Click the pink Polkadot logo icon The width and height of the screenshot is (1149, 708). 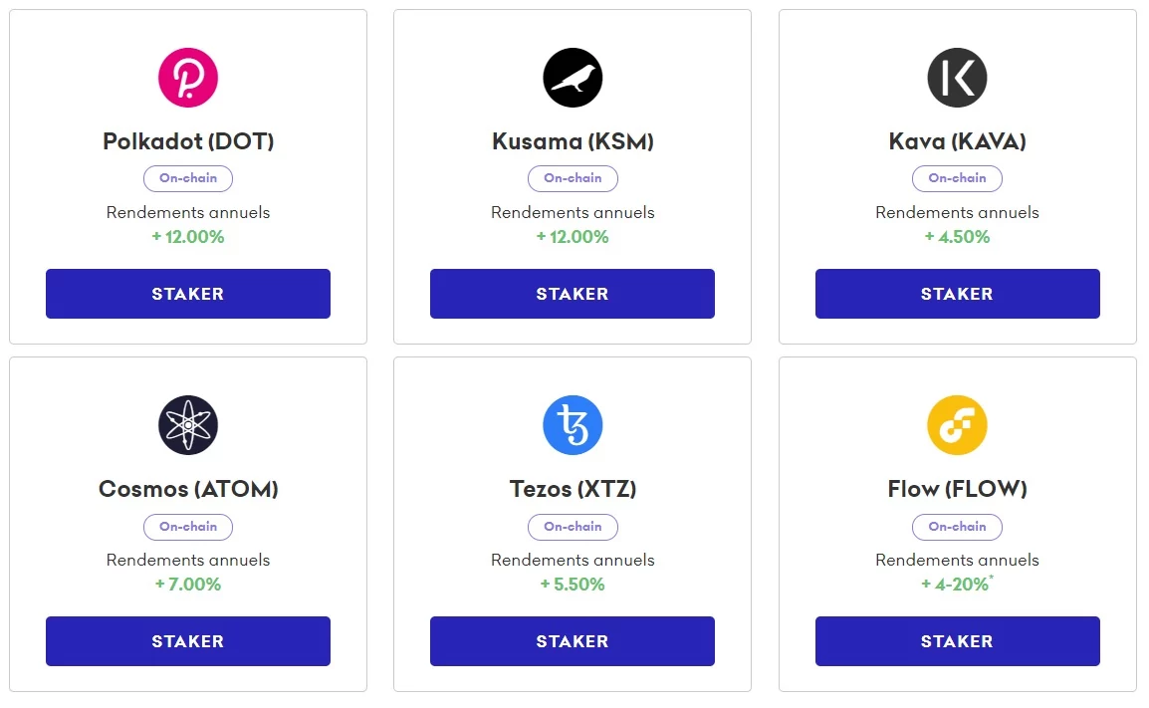click(x=188, y=78)
